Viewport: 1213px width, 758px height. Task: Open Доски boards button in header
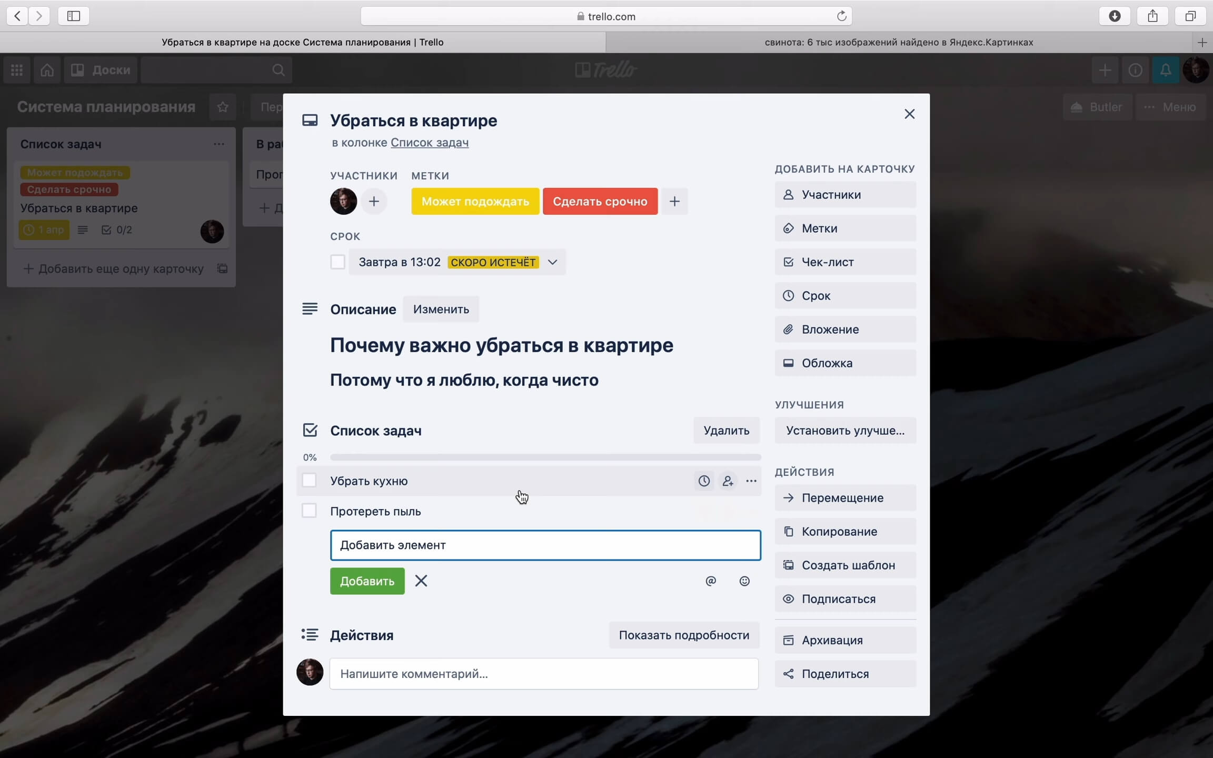(x=101, y=70)
